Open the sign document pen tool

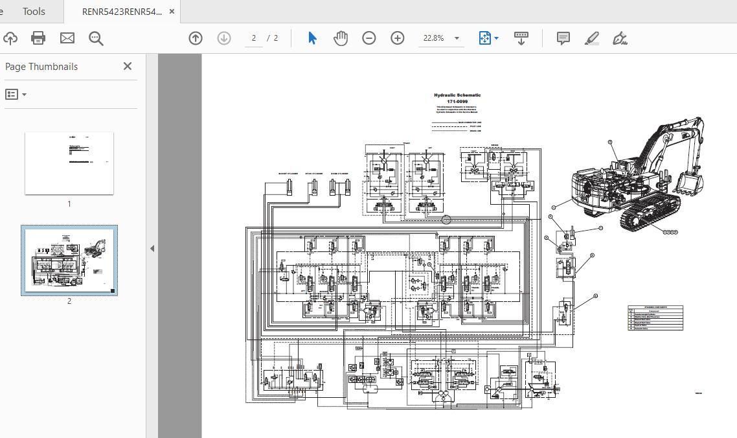620,38
